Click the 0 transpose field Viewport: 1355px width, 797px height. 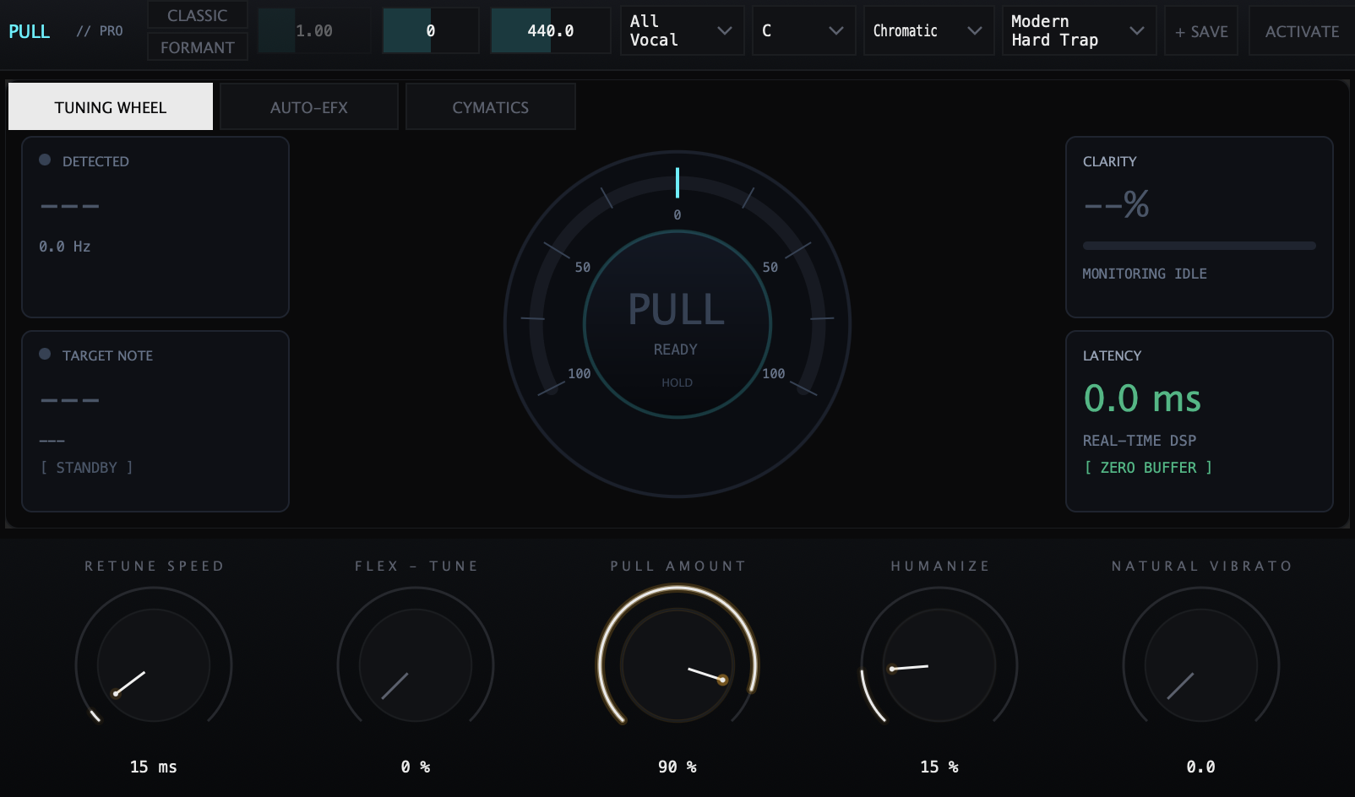pyautogui.click(x=431, y=30)
